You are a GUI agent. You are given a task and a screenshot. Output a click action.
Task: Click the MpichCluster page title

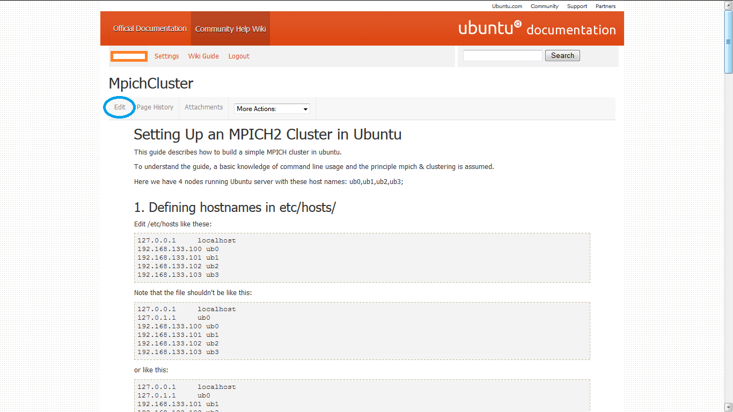pos(151,84)
